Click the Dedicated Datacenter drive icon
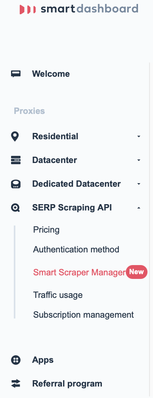The height and width of the screenshot is (398, 153). 16,184
